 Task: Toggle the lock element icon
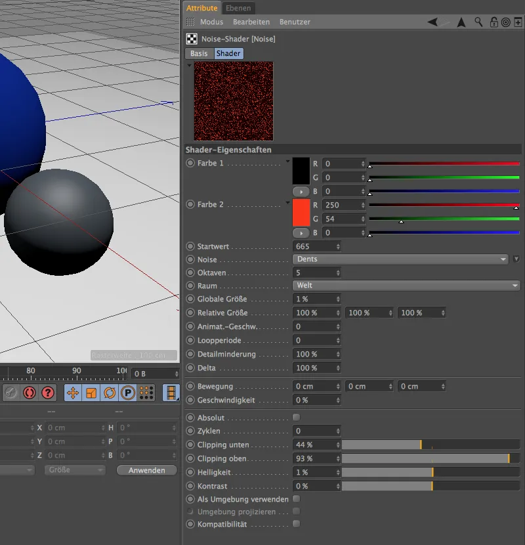click(493, 22)
